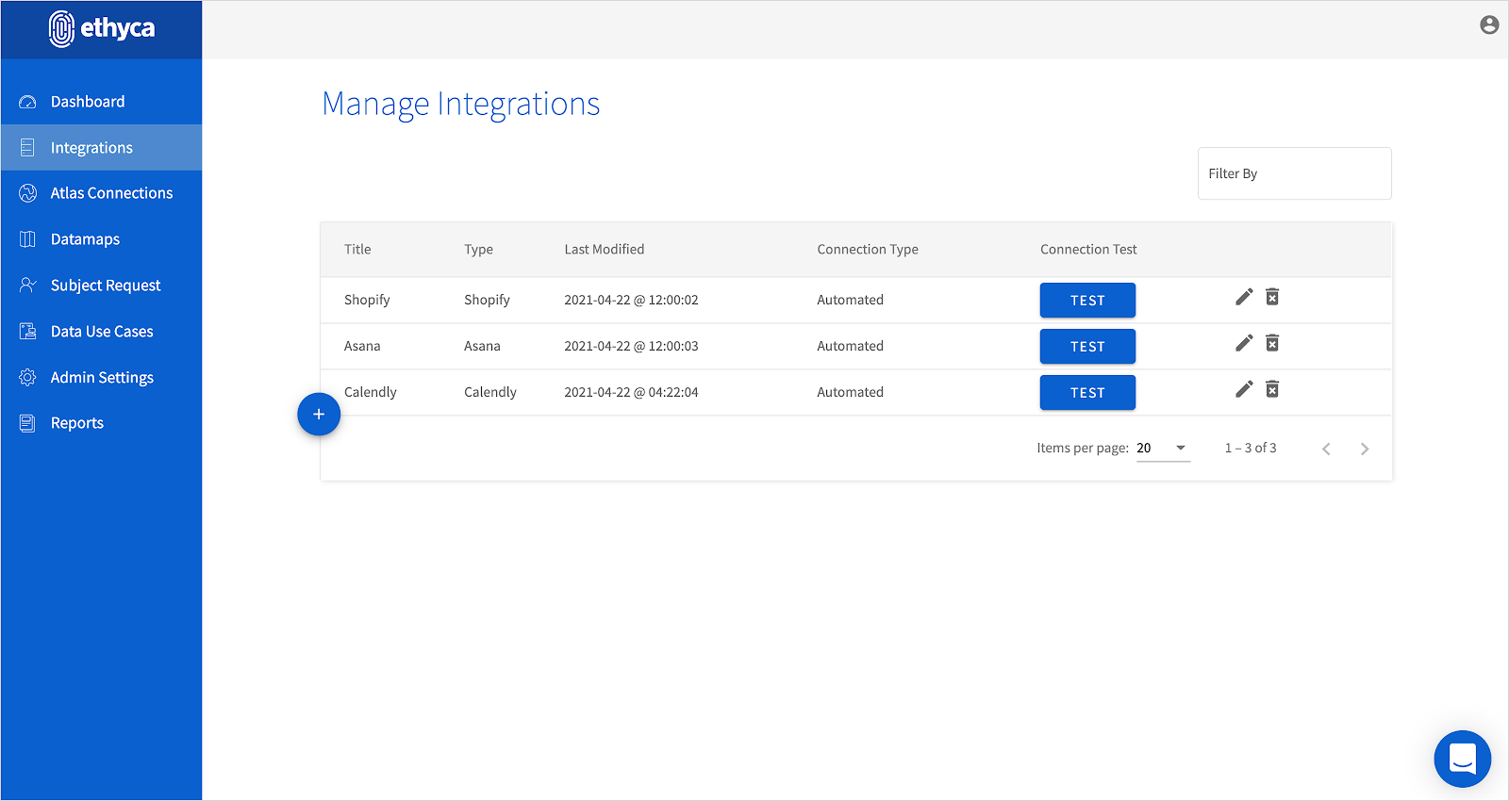Go to previous page of results
This screenshot has height=801, width=1509.
pyautogui.click(x=1326, y=449)
